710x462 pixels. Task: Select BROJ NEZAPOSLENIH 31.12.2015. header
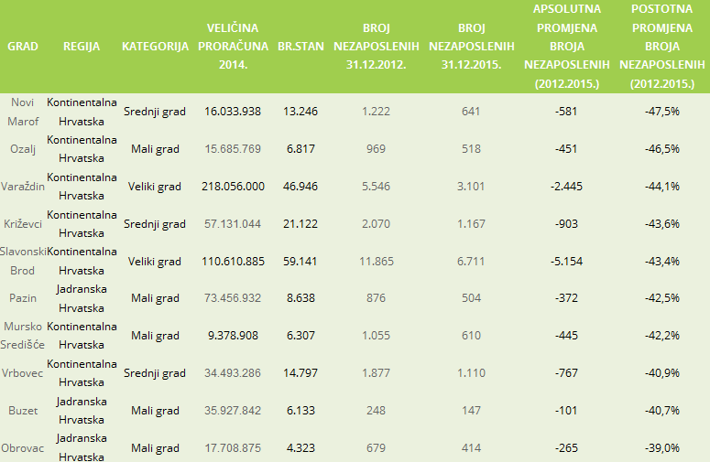click(x=472, y=46)
